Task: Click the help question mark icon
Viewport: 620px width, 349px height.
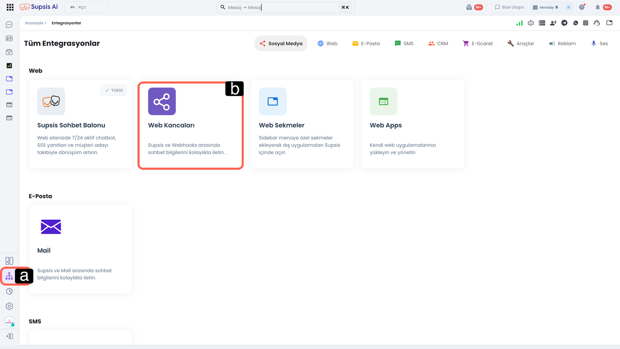Action: pos(582,7)
